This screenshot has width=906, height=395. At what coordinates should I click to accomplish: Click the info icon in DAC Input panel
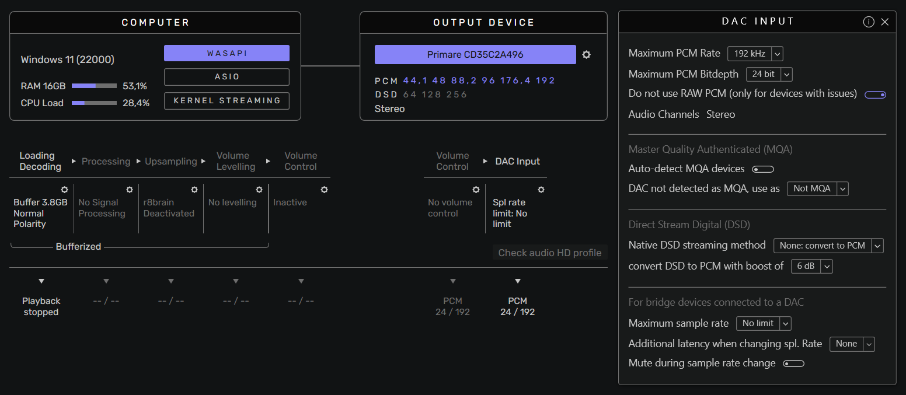coord(869,22)
